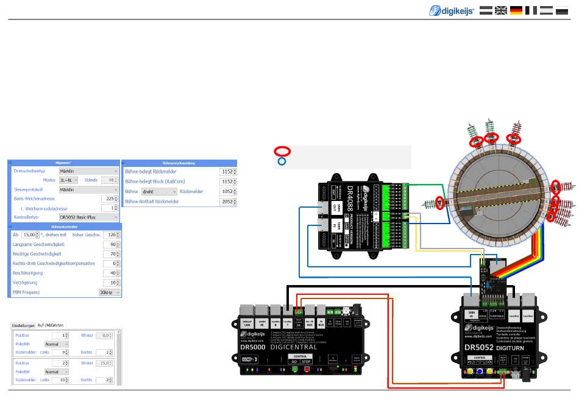
Task: Select the German flag language icon
Action: 516,10
